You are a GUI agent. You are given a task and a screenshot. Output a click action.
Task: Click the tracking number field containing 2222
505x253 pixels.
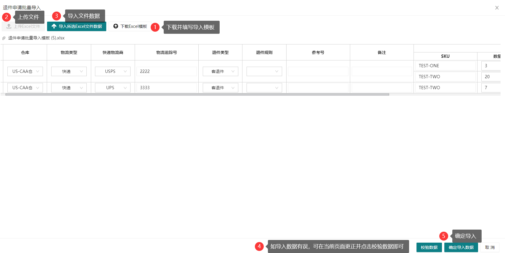[167, 71]
